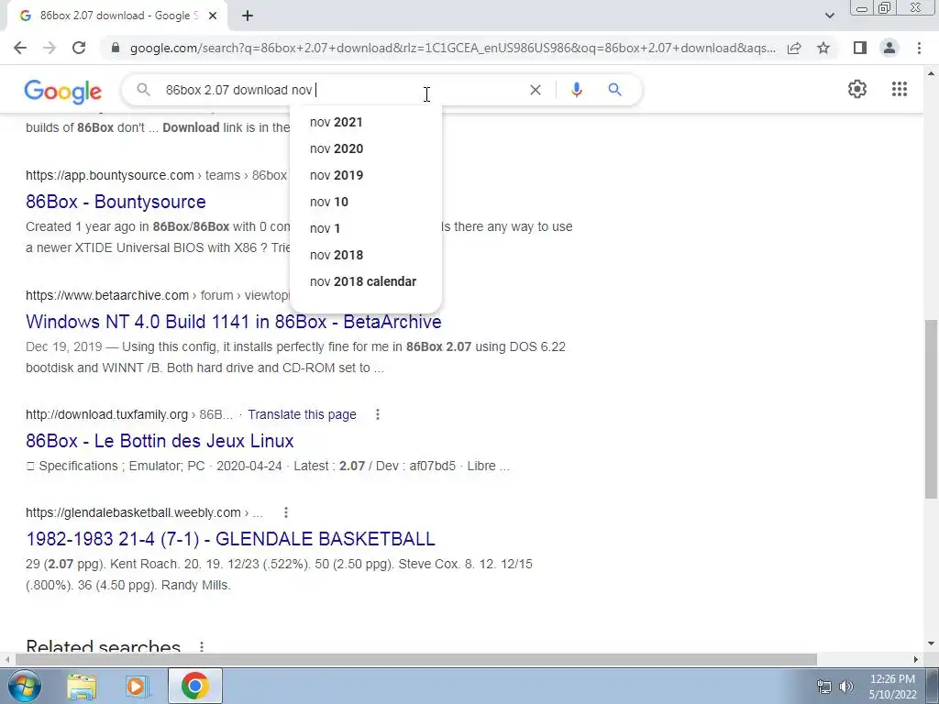Viewport: 939px width, 704px height.
Task: Click the vertical scrollbar thumb
Action: 931,410
